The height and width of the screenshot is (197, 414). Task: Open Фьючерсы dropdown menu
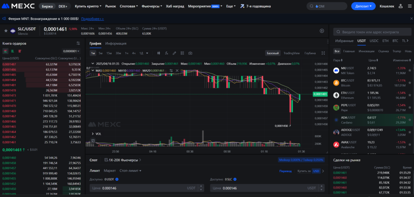click(x=152, y=6)
